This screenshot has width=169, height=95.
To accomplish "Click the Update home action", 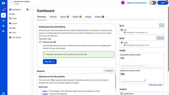I will [x=142, y=93].
